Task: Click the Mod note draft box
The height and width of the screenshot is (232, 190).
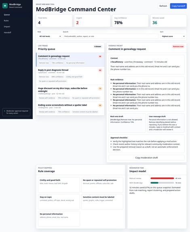Action: (x=127, y=123)
